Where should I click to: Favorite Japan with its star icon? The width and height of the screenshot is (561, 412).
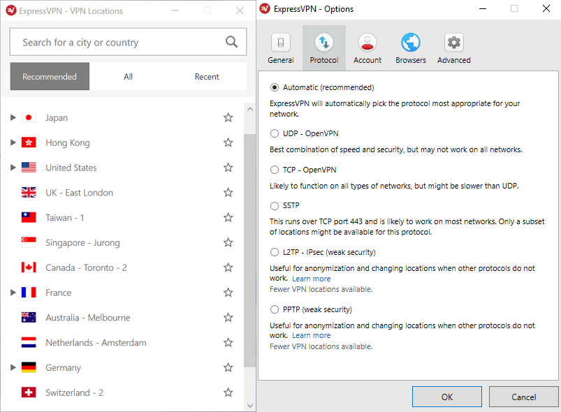(228, 117)
